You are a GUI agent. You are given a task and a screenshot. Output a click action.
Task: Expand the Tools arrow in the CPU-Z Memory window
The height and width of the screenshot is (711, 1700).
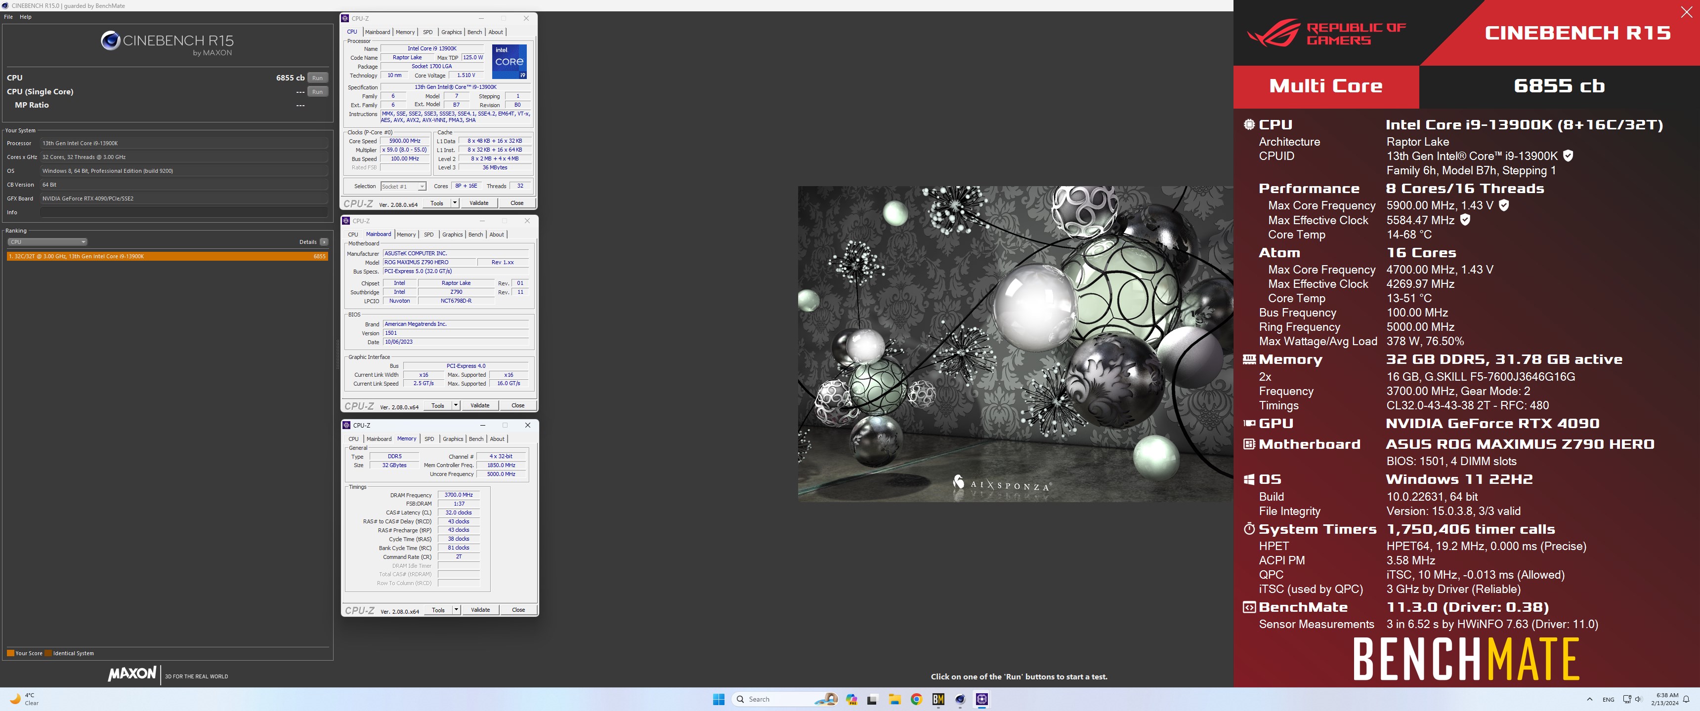(x=456, y=610)
